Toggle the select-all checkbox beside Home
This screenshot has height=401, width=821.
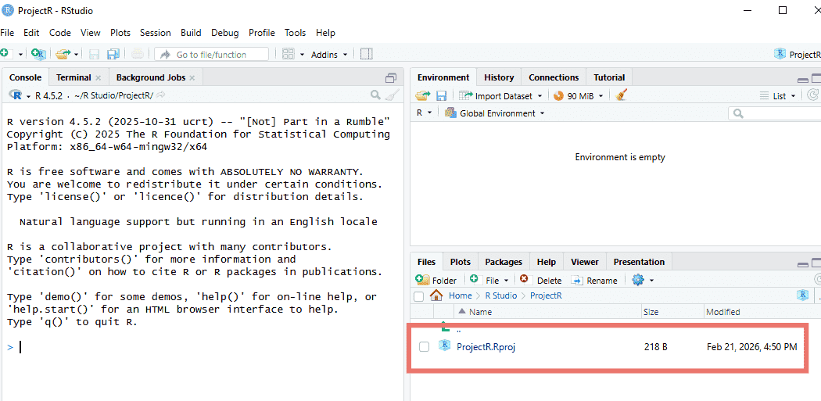(418, 296)
